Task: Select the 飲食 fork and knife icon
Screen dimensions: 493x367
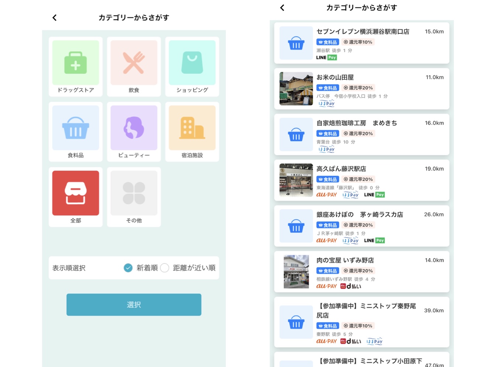Action: [x=134, y=63]
